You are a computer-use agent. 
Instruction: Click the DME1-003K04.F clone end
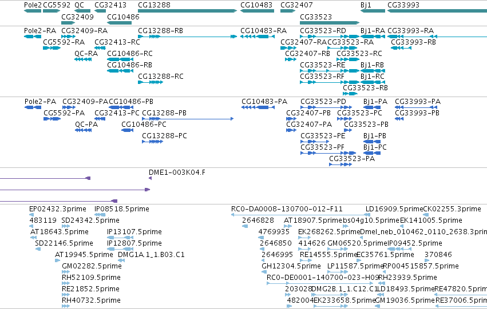[151, 178]
